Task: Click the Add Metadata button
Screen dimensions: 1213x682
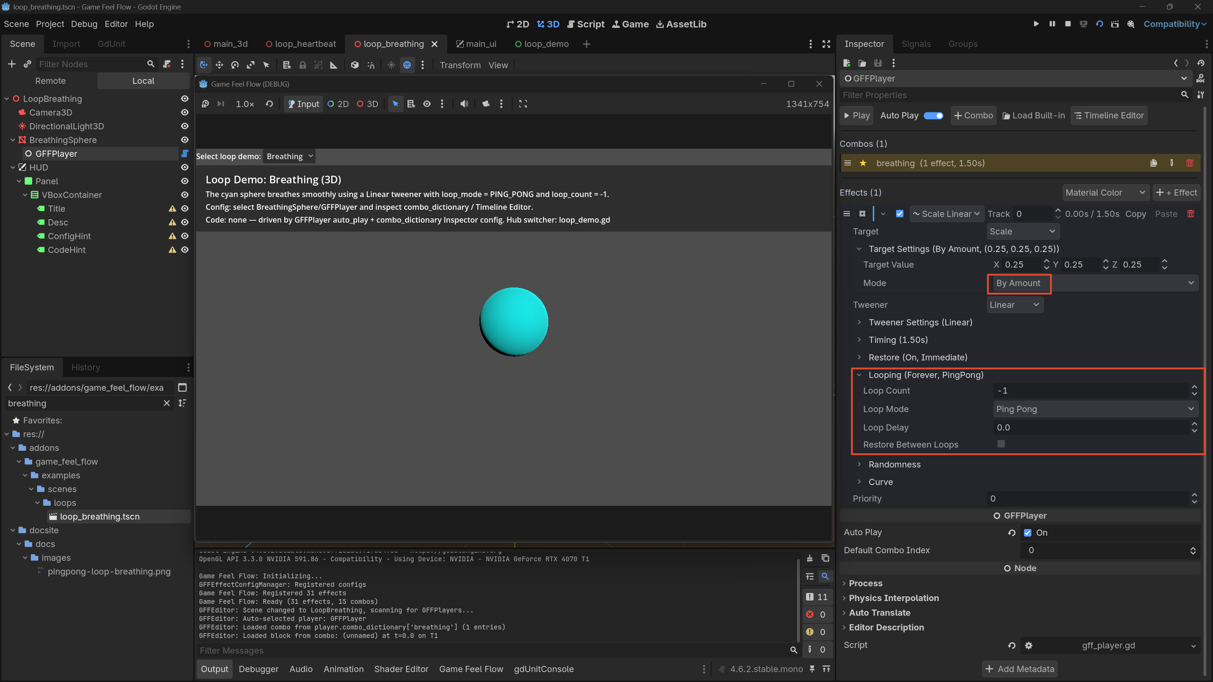Action: [1019, 669]
